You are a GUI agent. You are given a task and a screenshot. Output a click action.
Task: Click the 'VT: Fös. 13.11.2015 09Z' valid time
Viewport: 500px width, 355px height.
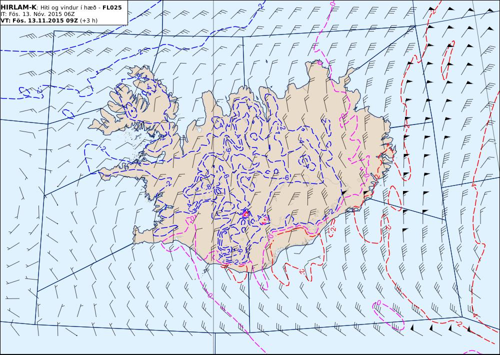39,20
